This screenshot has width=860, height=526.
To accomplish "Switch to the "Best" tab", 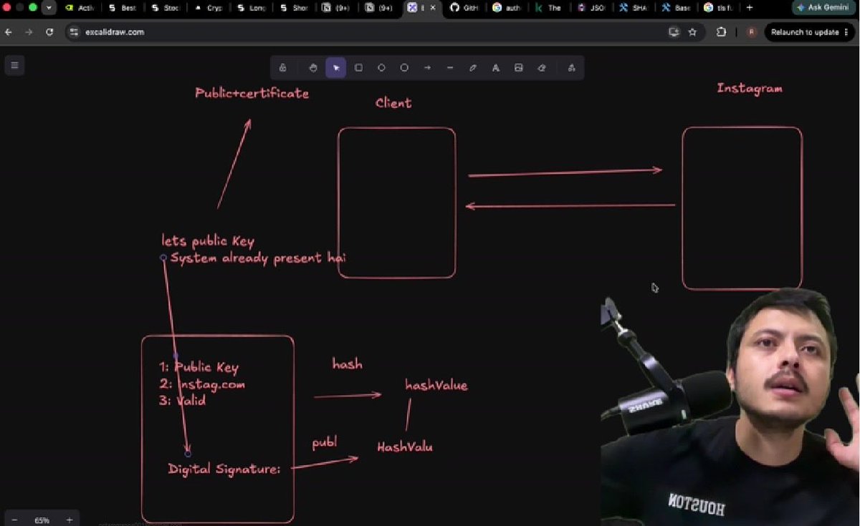I will tap(122, 8).
